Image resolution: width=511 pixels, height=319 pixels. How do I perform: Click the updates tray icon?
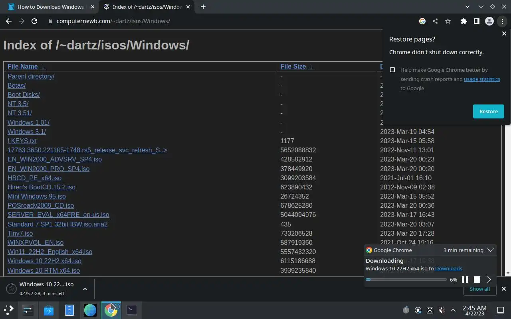click(418, 310)
